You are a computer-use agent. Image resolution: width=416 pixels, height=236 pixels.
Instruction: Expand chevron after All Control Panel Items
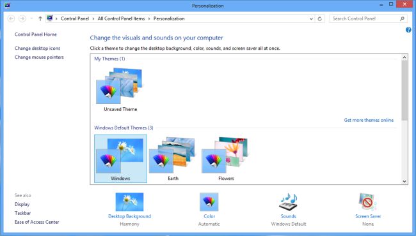point(149,18)
